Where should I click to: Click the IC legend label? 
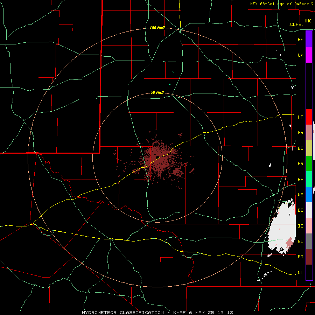click(x=300, y=226)
